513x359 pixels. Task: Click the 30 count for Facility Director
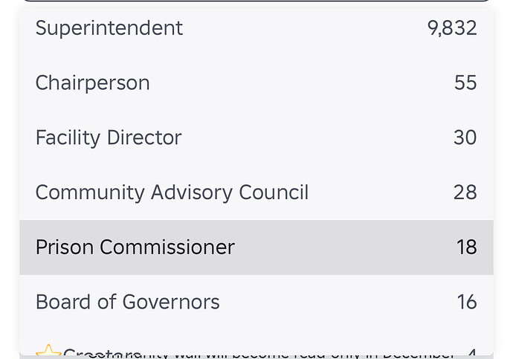(x=465, y=138)
